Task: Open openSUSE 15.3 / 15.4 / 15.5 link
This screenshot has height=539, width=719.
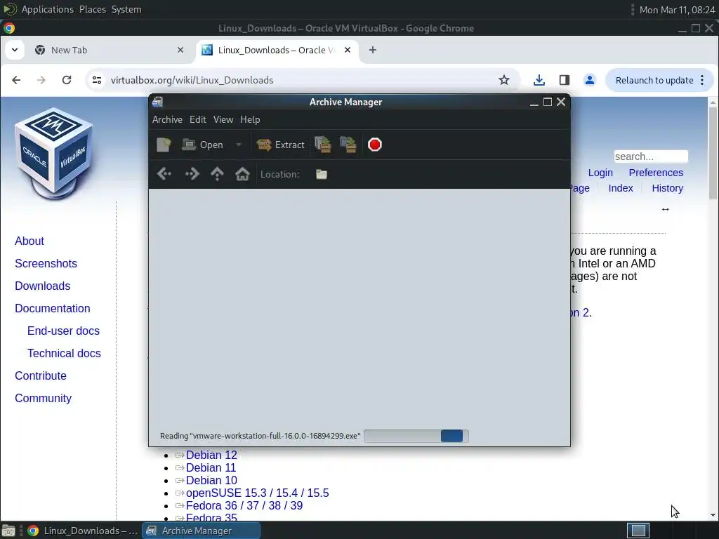Action: click(x=257, y=493)
